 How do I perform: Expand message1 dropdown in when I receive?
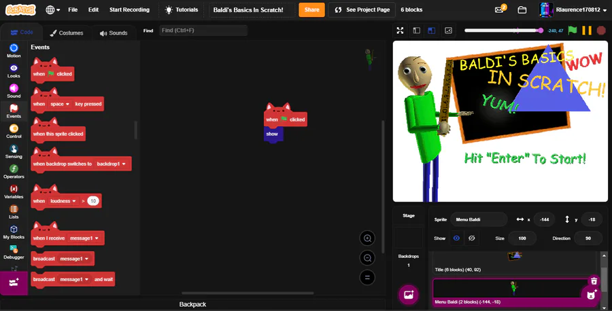84,238
